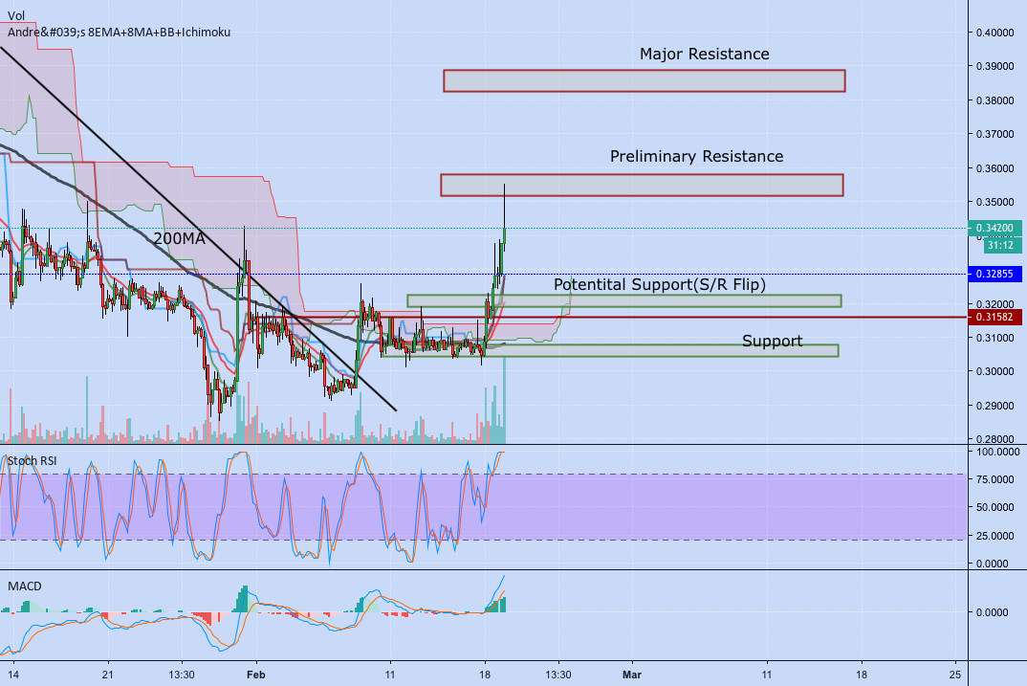This screenshot has height=686, width=1027.
Task: Click the 'Major Resistance' annotation label
Action: (x=704, y=54)
